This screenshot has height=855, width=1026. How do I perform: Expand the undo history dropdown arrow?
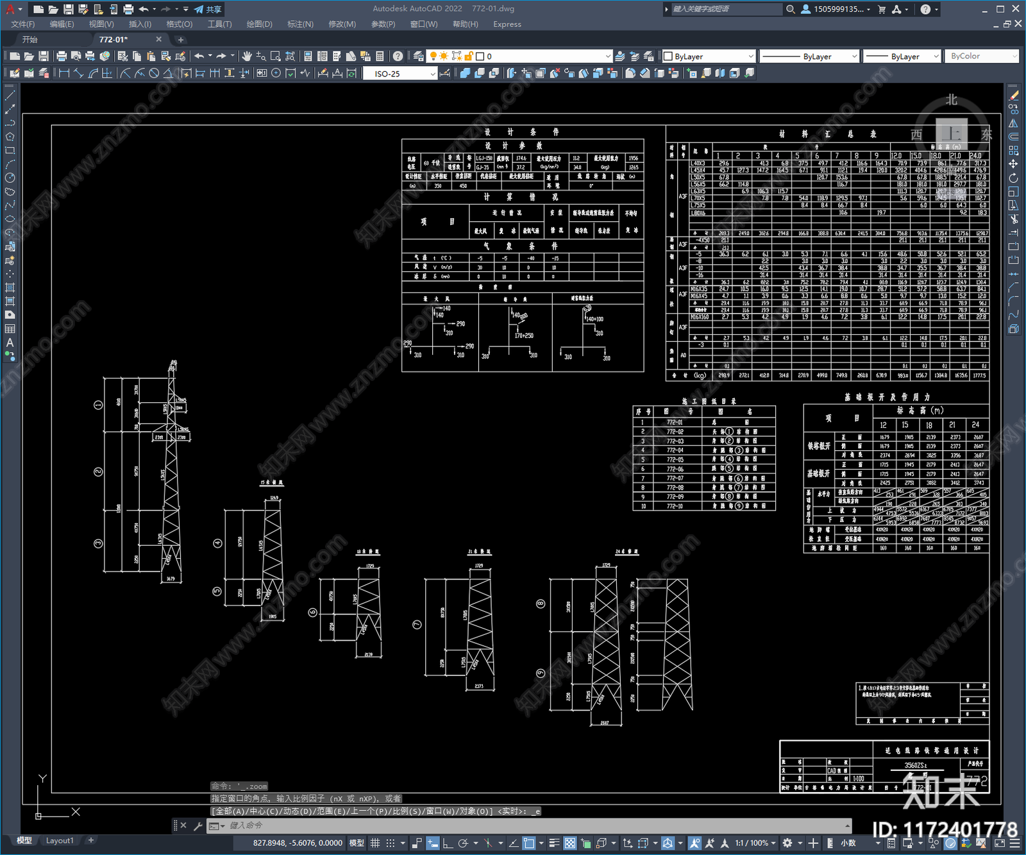point(210,56)
